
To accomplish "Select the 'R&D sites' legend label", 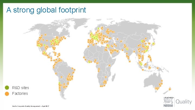I will (21, 88).
